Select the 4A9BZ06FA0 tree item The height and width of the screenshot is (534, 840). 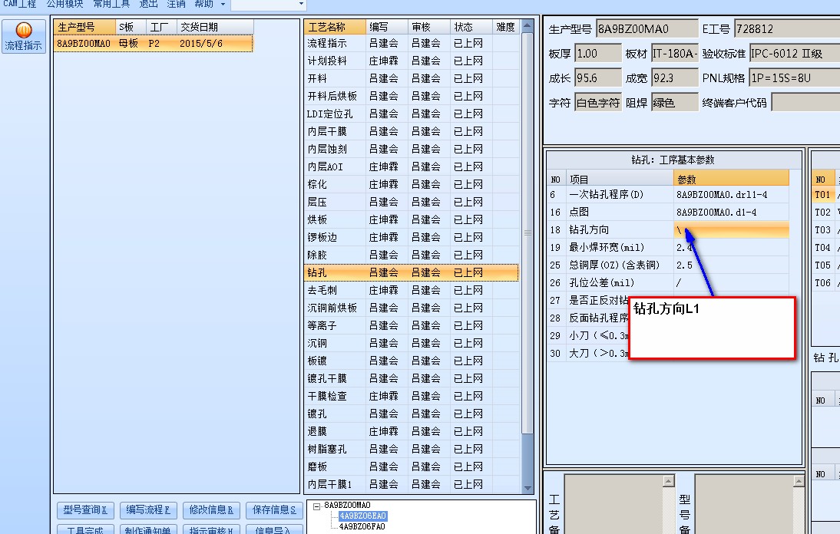click(362, 526)
